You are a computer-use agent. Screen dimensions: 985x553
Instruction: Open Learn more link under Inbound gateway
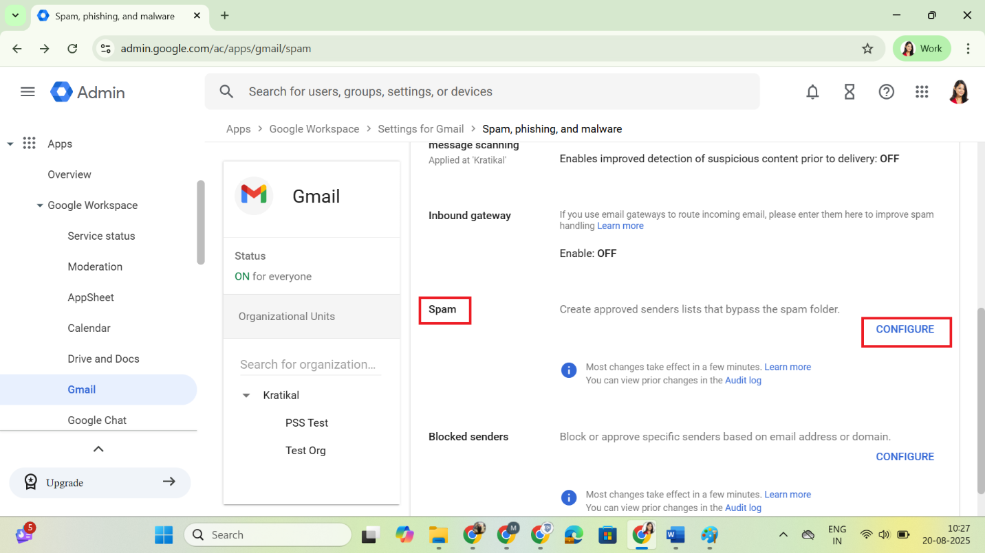point(620,225)
